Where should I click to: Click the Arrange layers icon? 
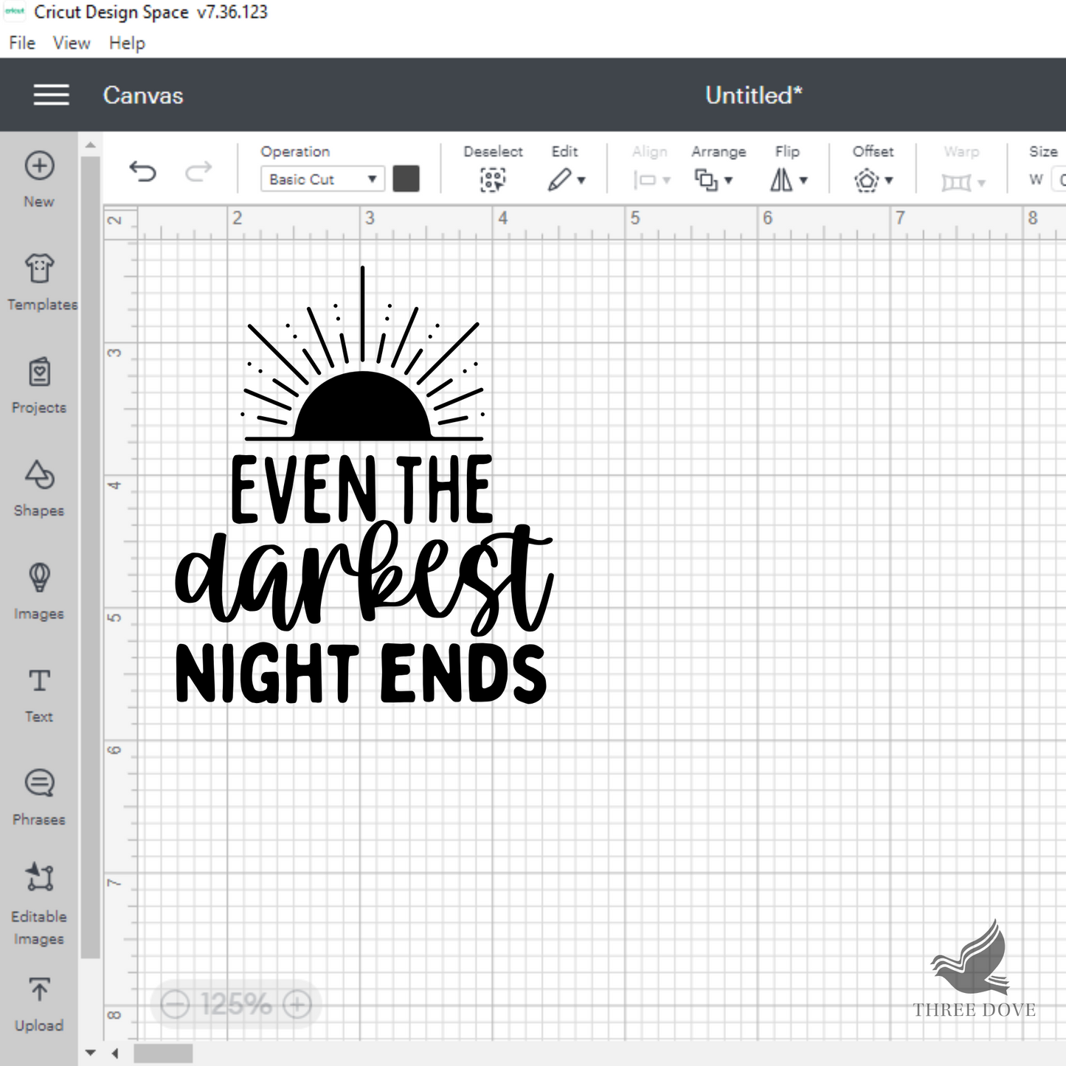(x=706, y=179)
